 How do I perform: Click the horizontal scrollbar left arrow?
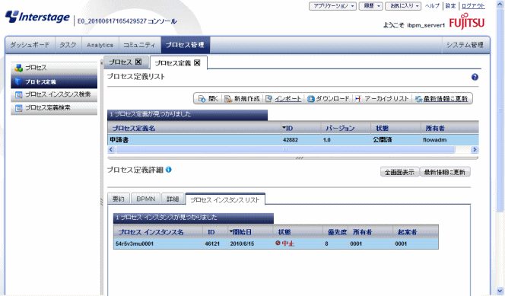click(x=112, y=149)
